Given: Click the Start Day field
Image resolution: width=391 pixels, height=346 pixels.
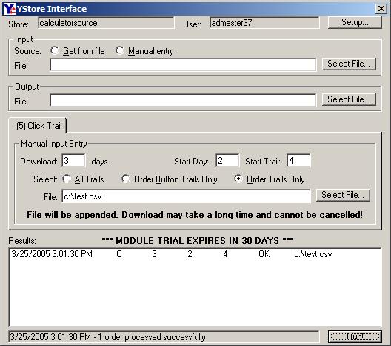Looking at the screenshot, I should coord(227,161).
